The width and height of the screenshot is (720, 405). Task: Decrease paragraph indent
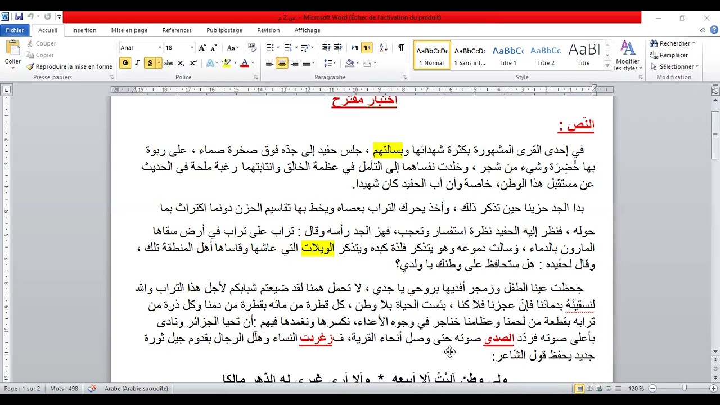(x=326, y=48)
